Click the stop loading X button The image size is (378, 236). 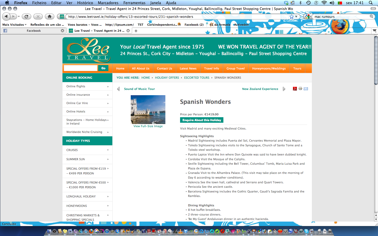38,17
